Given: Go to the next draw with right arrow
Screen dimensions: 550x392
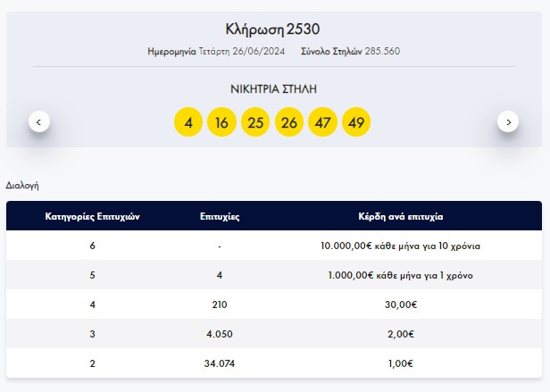Looking at the screenshot, I should [508, 121].
